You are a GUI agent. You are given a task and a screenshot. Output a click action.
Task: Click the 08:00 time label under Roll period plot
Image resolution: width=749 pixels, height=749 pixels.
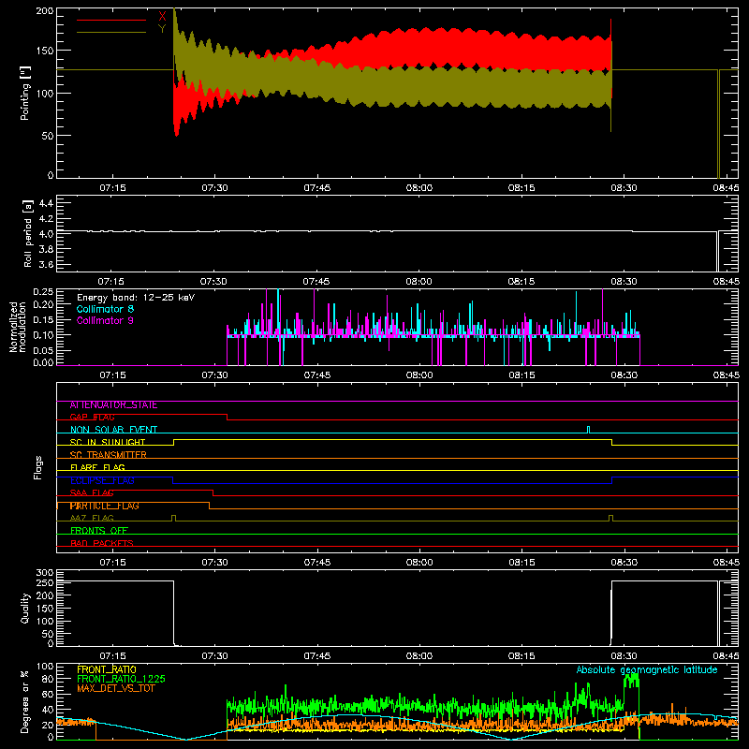419,282
